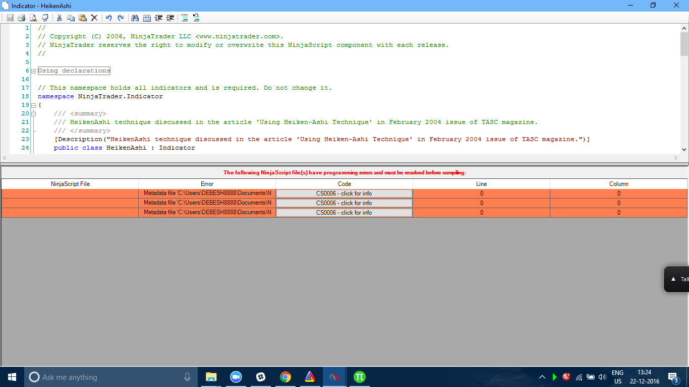The height and width of the screenshot is (387, 689).
Task: Open Print Preview from the toolbar
Action: click(x=33, y=18)
